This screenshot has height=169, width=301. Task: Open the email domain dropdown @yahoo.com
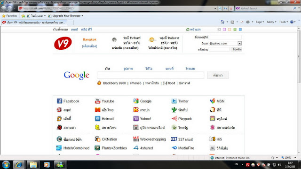[239, 43]
